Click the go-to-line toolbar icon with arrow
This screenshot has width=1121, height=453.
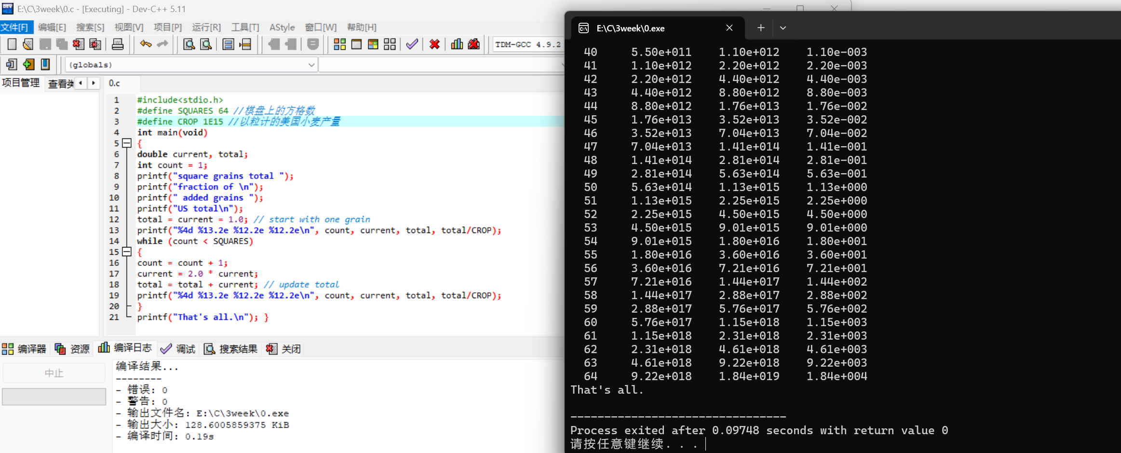[x=245, y=44]
